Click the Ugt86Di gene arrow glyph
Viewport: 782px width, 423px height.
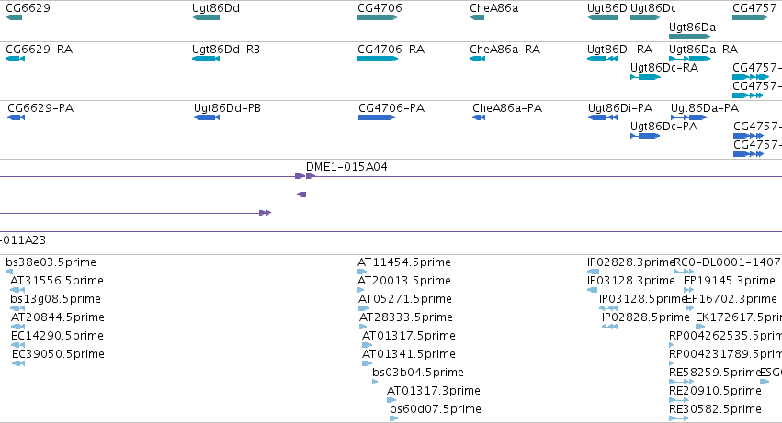point(603,17)
